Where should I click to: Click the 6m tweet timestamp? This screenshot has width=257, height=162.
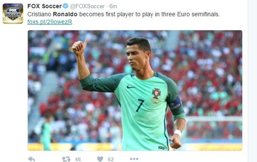113,6
